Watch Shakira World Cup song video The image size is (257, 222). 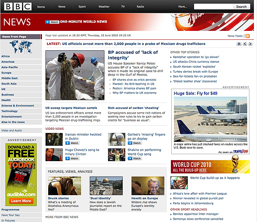click(x=135, y=158)
